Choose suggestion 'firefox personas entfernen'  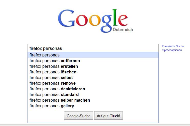(x=55, y=61)
